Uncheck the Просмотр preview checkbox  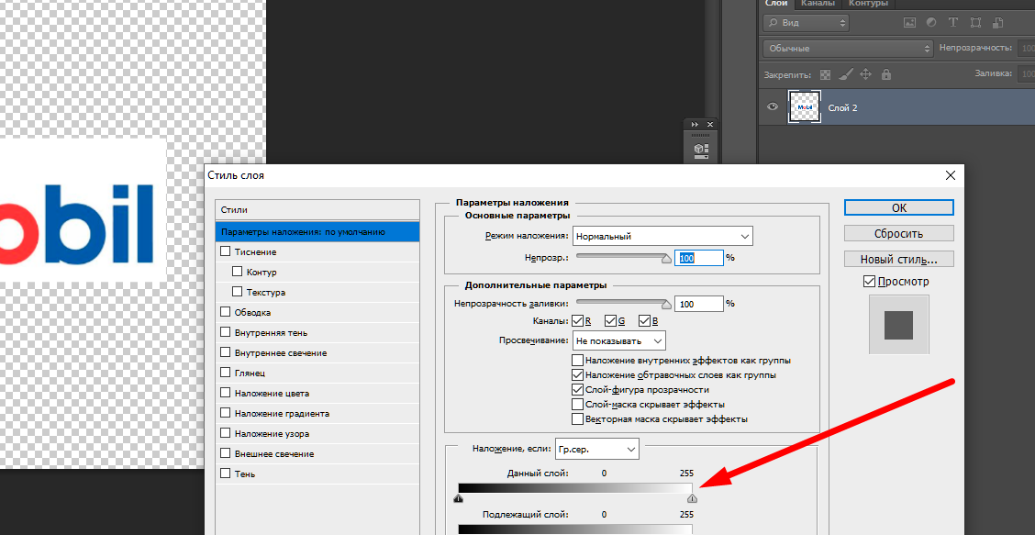tap(870, 282)
